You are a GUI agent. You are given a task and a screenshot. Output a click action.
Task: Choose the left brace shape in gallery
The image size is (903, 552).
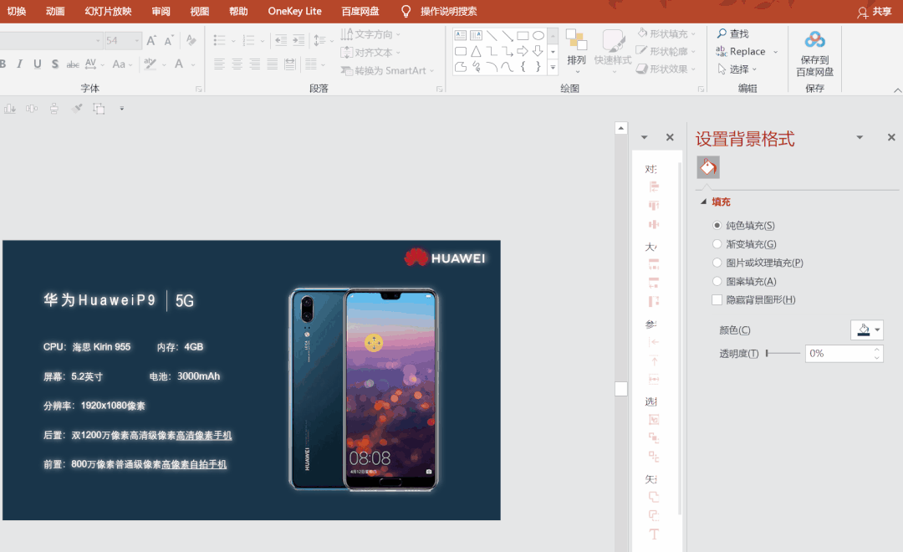523,67
